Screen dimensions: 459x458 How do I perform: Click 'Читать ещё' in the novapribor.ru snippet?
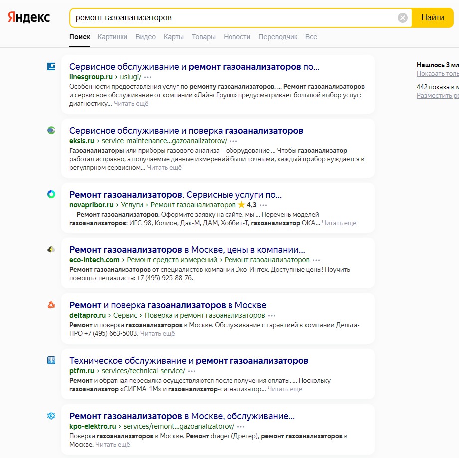[339, 223]
